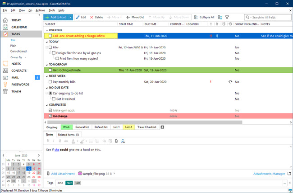Image resolution: width=293 pixels, height=193 pixels.
Task: Check the 'Get roofing estimate' task checkbox
Action: click(x=50, y=70)
